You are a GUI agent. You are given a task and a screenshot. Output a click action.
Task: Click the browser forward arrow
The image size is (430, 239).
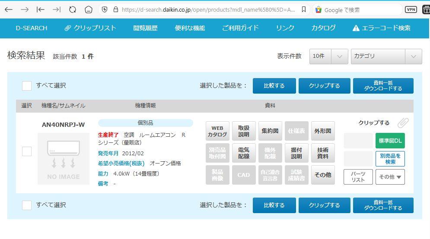pos(25,9)
